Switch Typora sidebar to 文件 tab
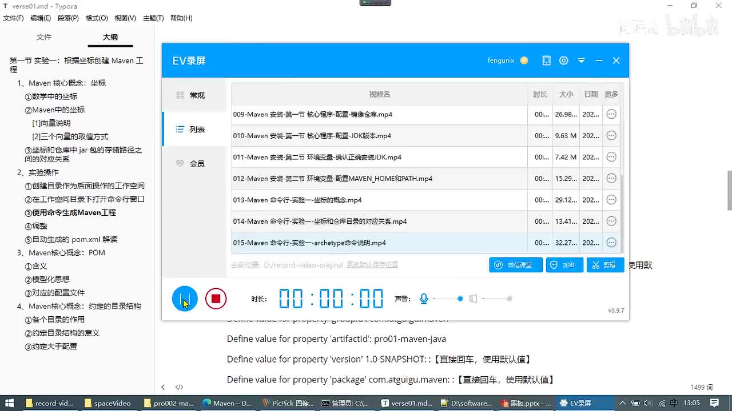 point(44,37)
